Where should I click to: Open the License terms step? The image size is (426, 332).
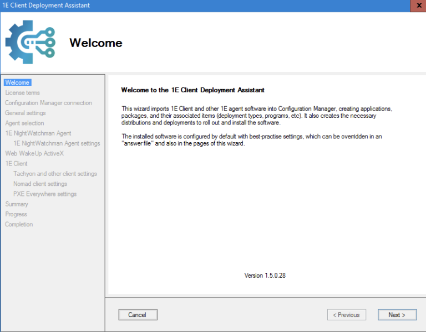22,93
